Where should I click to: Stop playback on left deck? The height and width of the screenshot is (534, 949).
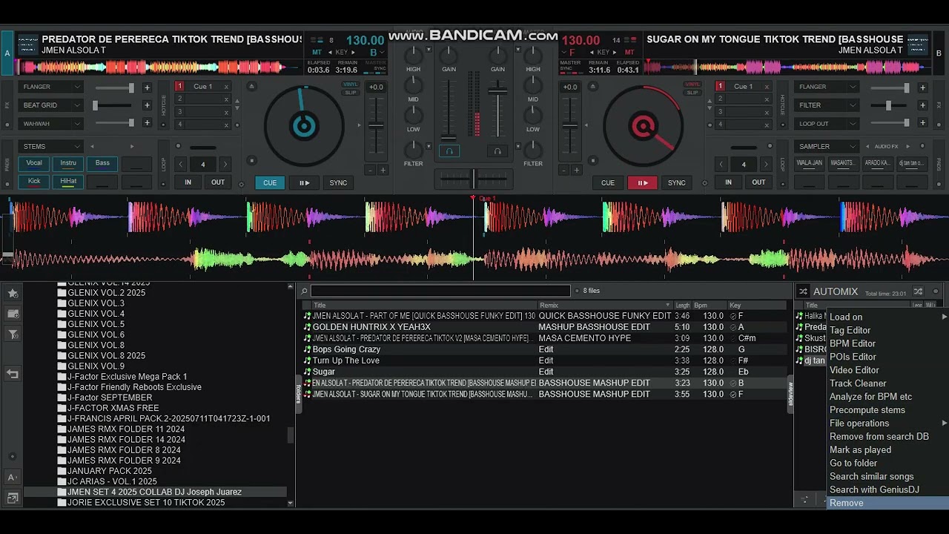click(x=251, y=160)
